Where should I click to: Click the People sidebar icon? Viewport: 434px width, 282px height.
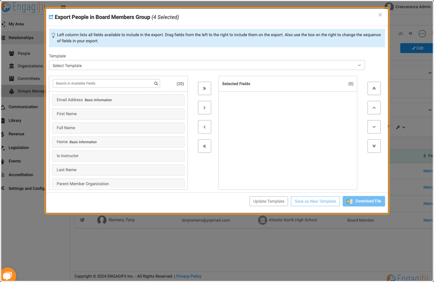tap(12, 53)
